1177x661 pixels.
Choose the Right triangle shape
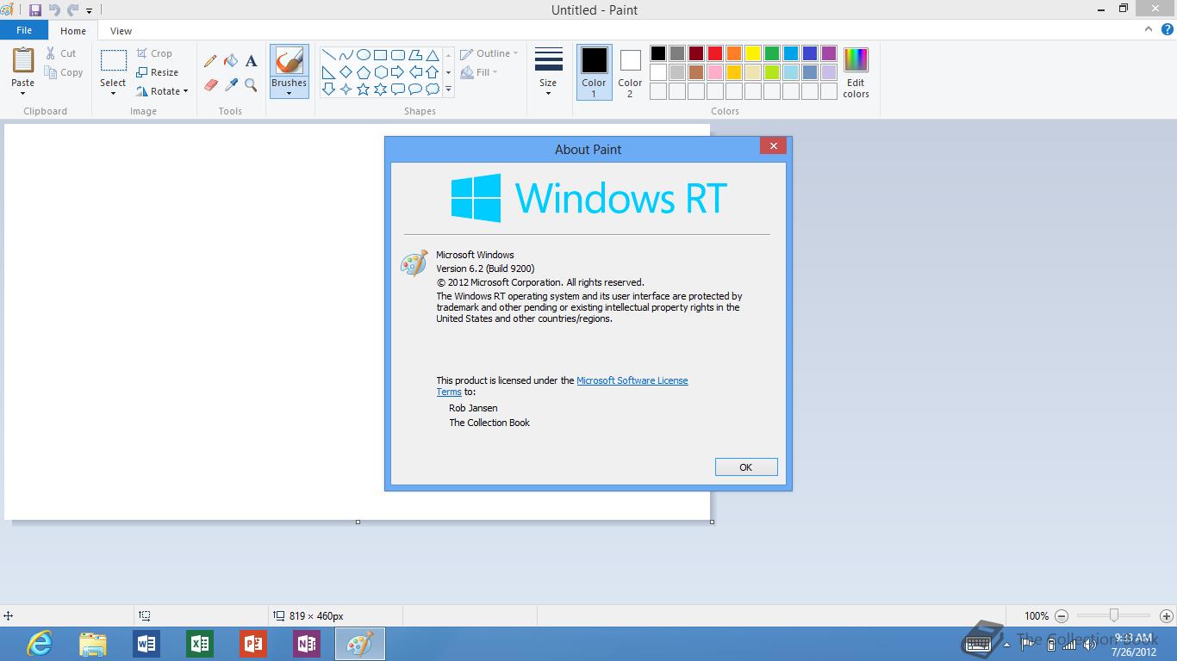pos(328,72)
